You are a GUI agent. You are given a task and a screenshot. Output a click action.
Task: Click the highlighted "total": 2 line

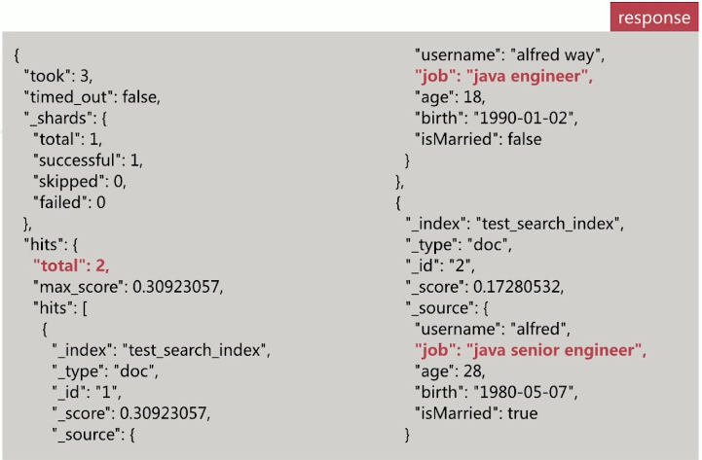[71, 266]
